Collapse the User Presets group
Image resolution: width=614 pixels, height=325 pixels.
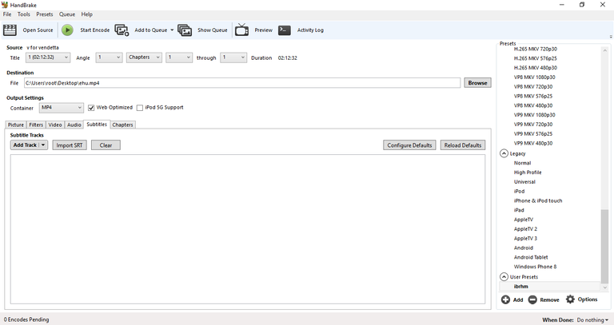click(504, 277)
